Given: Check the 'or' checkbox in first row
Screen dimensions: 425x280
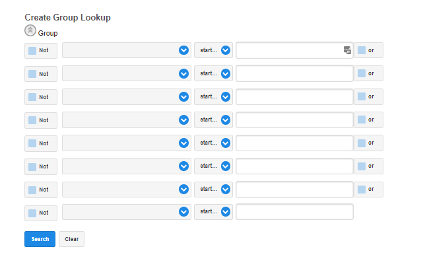Looking at the screenshot, I should [361, 50].
